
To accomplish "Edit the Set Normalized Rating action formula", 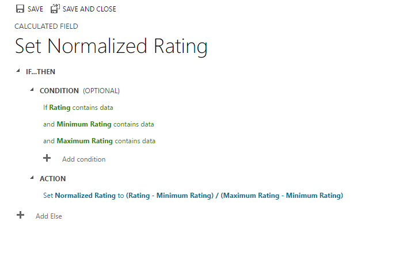I will [x=193, y=196].
